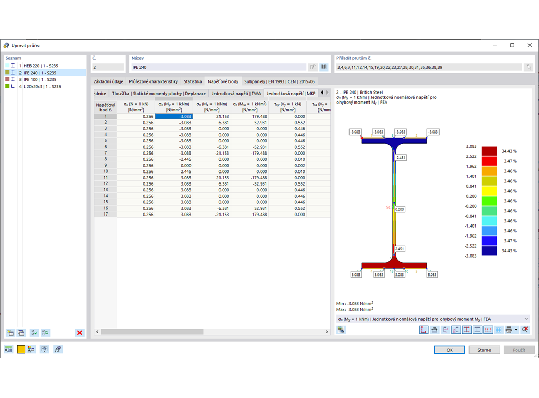Toggle the numbering 1 2 3 button
Screen dimensions: 539x398
[x=488, y=330]
